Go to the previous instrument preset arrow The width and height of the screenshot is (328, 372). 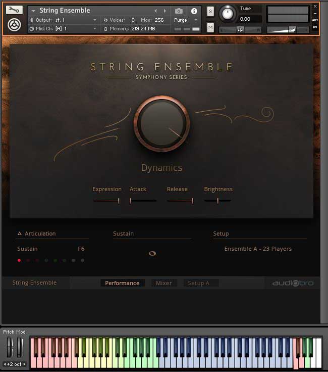tap(155, 11)
